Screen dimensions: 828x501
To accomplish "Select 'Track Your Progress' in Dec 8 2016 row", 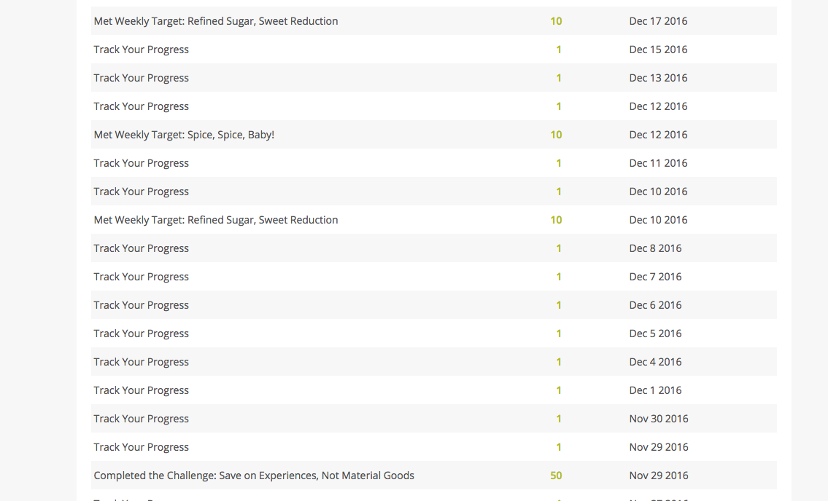I will [x=141, y=248].
